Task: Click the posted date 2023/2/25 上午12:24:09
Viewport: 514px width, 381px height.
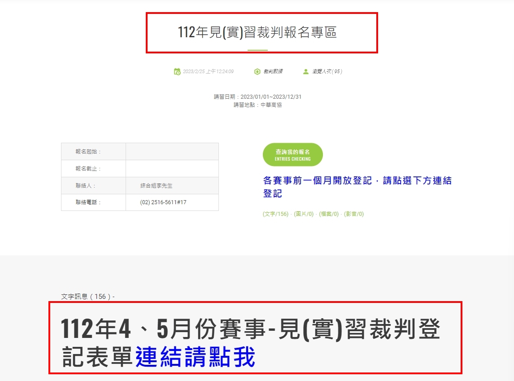Action: pyautogui.click(x=208, y=71)
